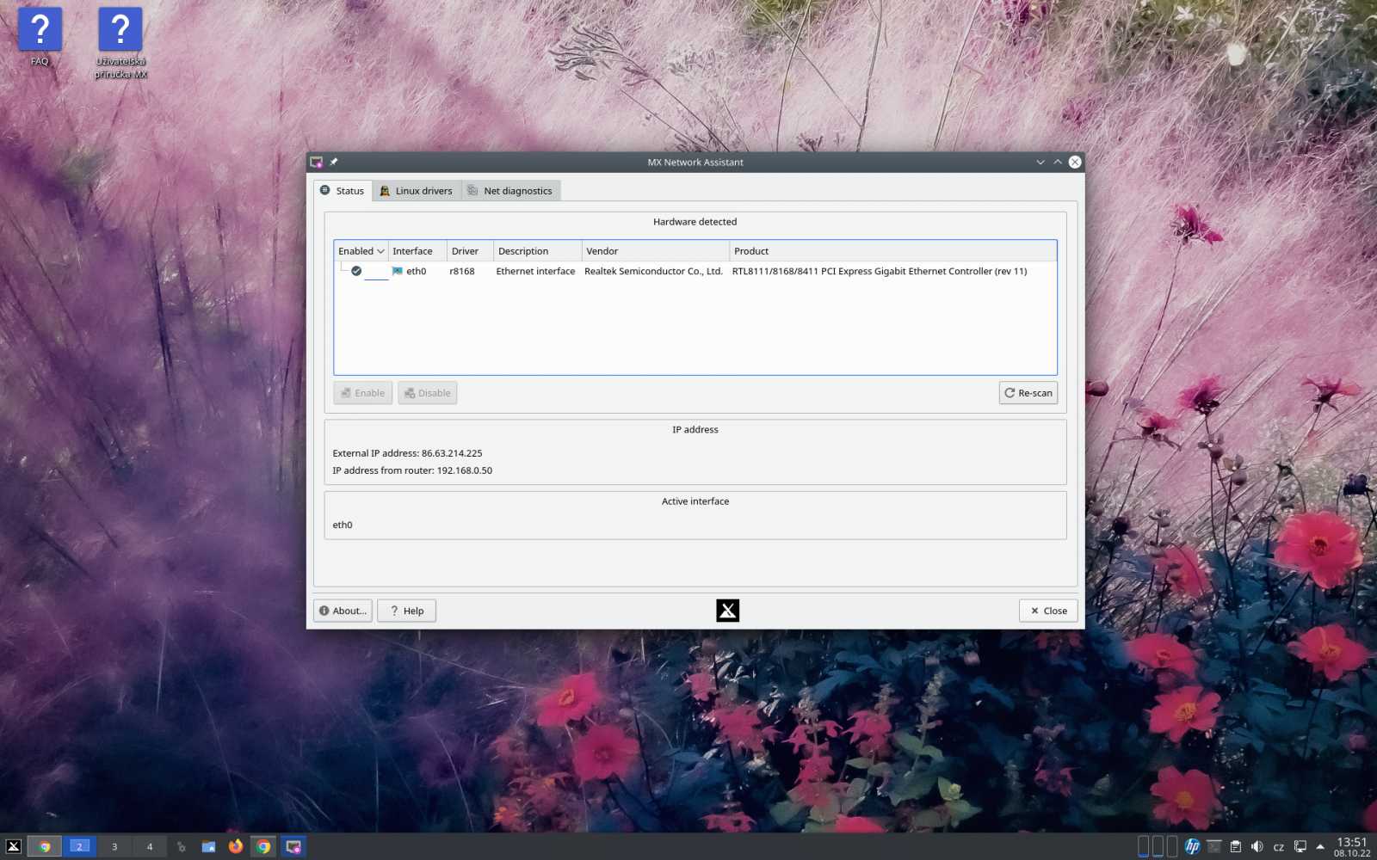The width and height of the screenshot is (1377, 860).
Task: Open the Uživatelská příručka MX desktop icon
Action: 120,43
